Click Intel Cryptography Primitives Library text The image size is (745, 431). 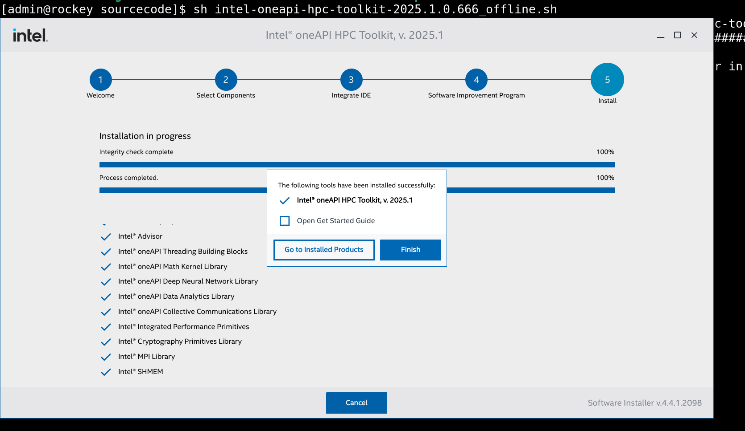[x=180, y=342]
